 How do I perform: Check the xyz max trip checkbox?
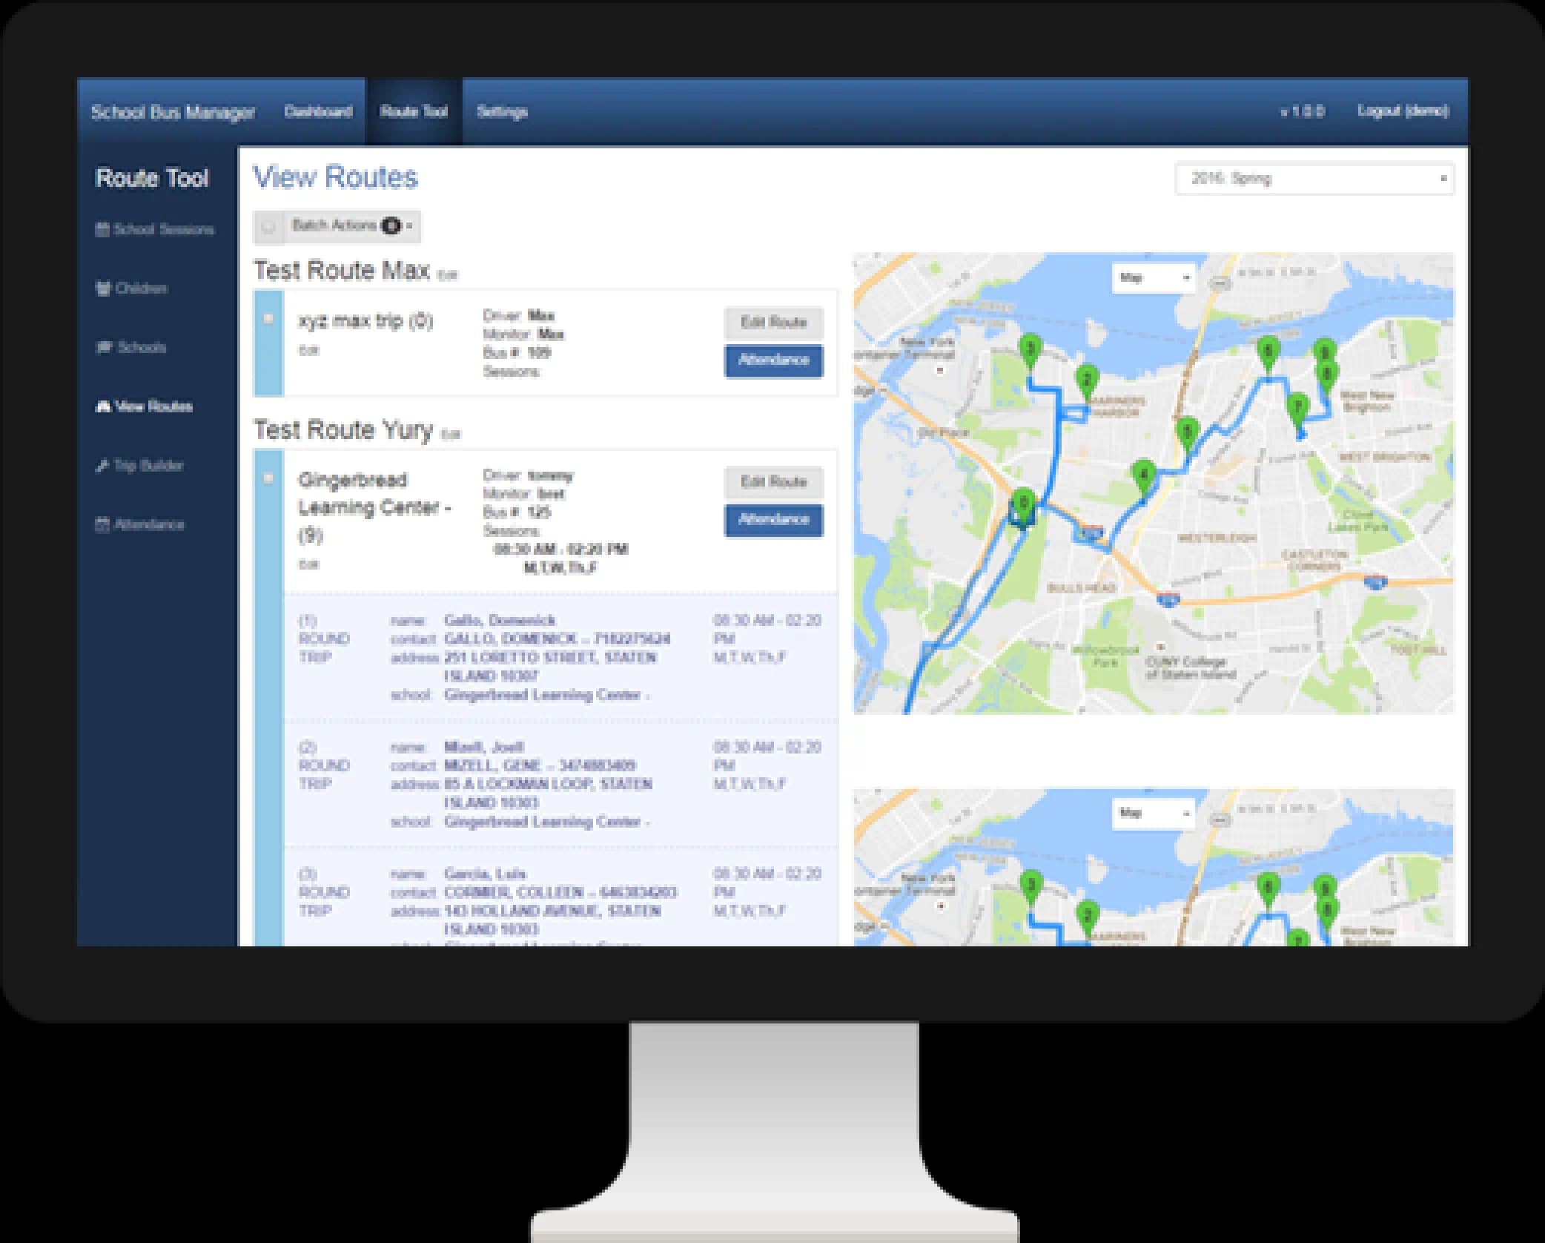click(x=268, y=319)
